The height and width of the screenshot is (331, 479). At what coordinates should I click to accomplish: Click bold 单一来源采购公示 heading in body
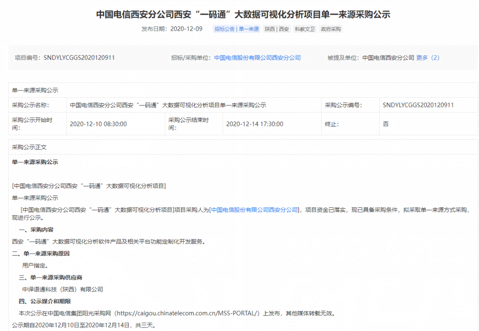click(35, 162)
